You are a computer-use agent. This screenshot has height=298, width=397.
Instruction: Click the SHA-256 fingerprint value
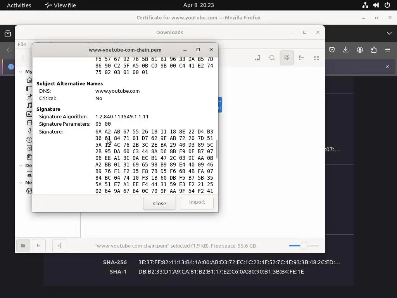point(239,262)
